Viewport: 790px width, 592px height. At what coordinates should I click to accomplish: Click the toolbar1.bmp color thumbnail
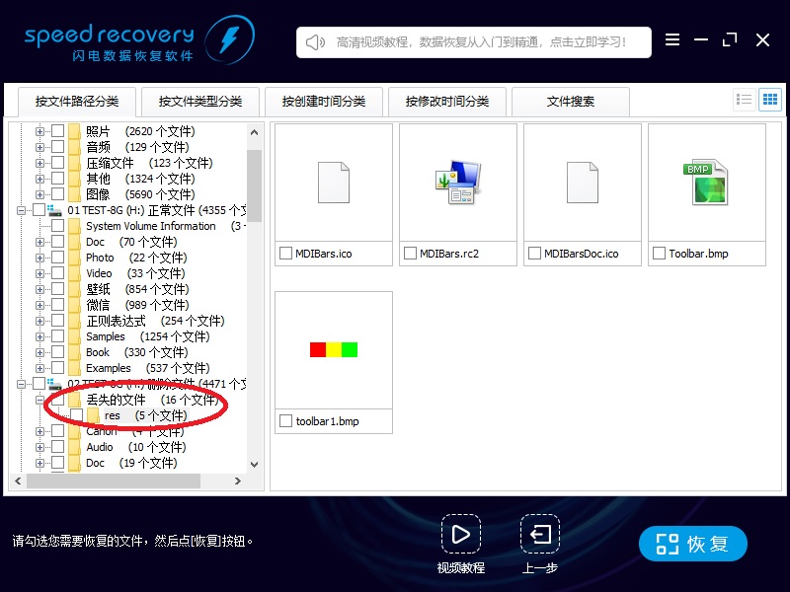click(334, 349)
